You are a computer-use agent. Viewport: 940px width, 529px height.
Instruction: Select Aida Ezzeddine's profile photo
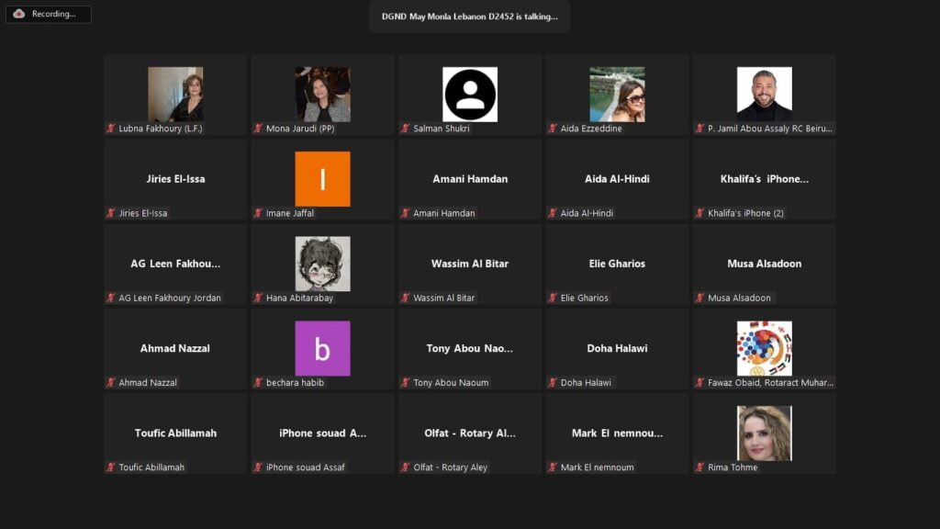[x=617, y=95]
